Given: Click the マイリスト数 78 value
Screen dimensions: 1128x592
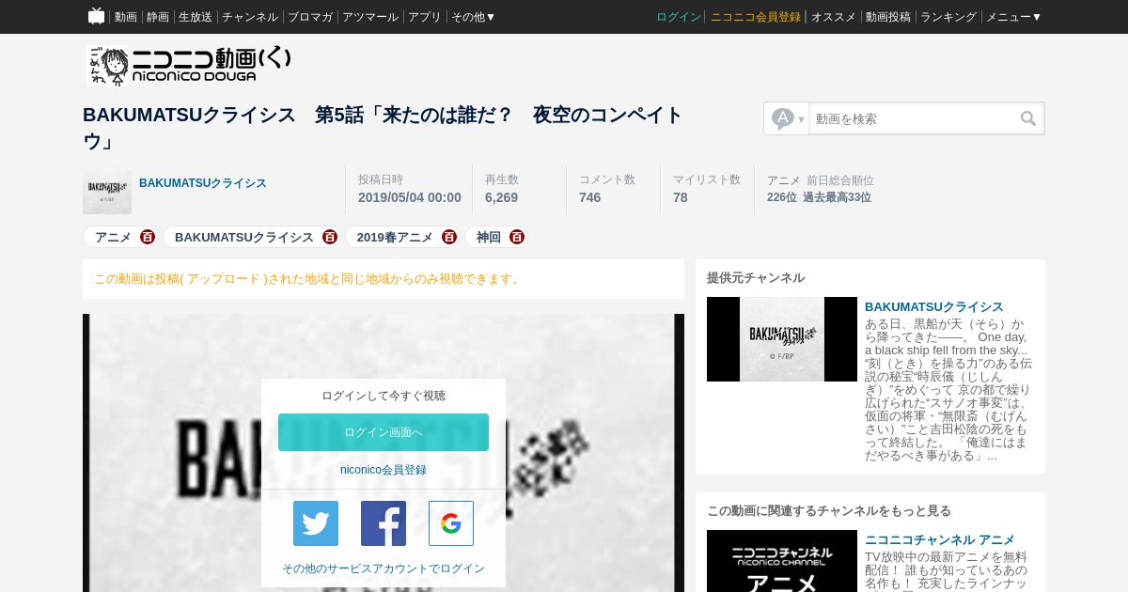Looking at the screenshot, I should pos(680,197).
